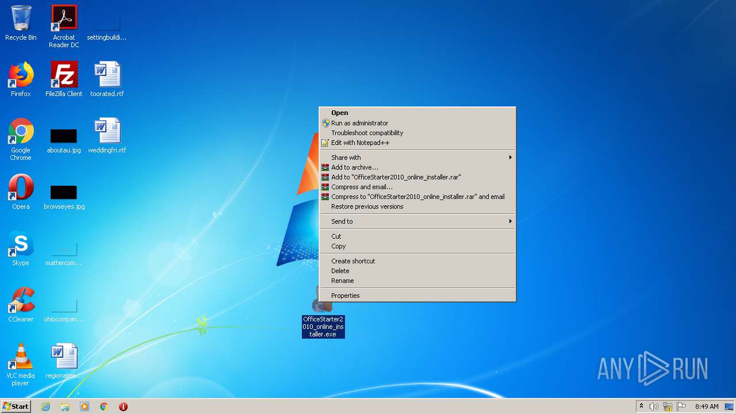Launch Chrome from the taskbar
Image resolution: width=736 pixels, height=414 pixels.
click(104, 407)
